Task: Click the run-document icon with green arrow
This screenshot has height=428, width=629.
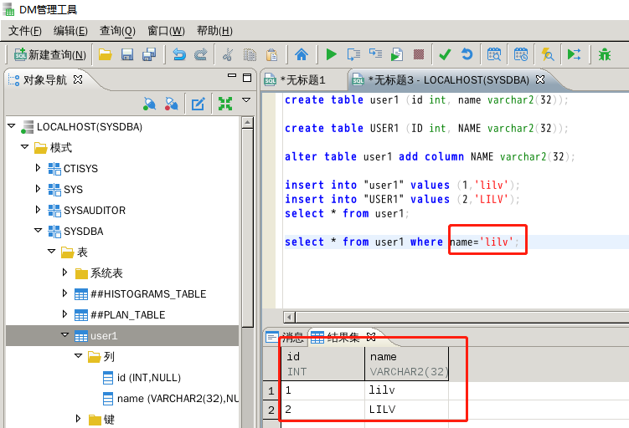Action: point(397,54)
